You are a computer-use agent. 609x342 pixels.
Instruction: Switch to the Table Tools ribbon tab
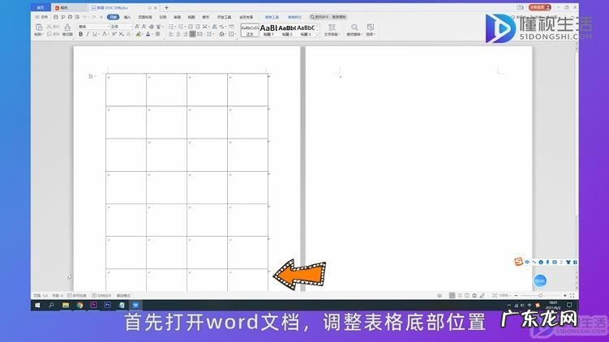click(x=272, y=17)
